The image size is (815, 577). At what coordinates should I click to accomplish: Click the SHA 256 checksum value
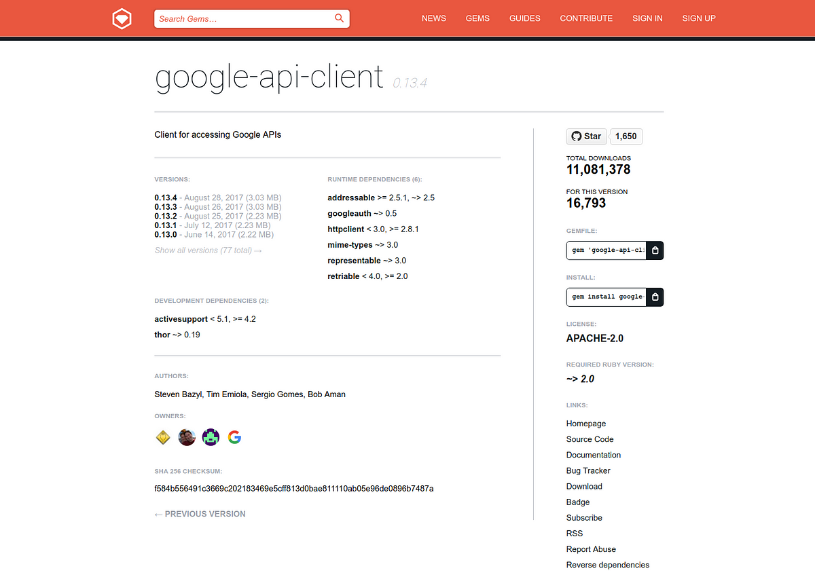(x=294, y=488)
